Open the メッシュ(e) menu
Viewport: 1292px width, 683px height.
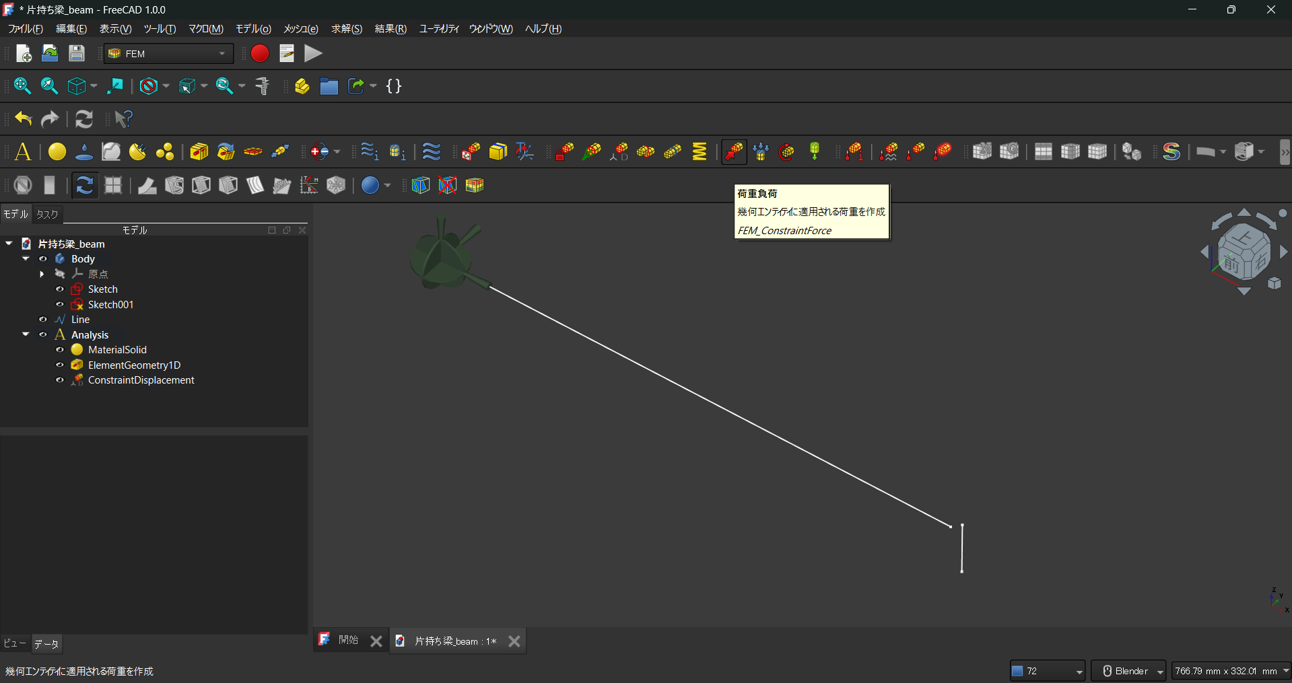pyautogui.click(x=301, y=29)
